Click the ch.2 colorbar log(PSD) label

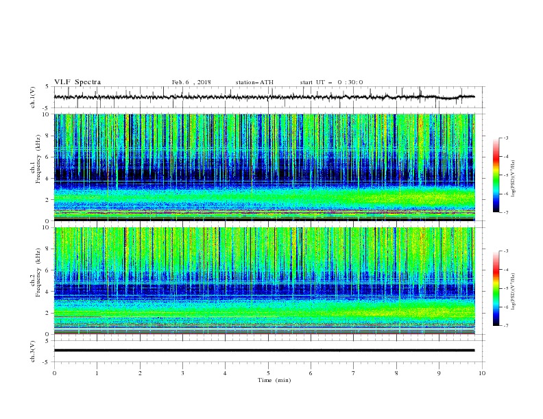click(x=514, y=291)
